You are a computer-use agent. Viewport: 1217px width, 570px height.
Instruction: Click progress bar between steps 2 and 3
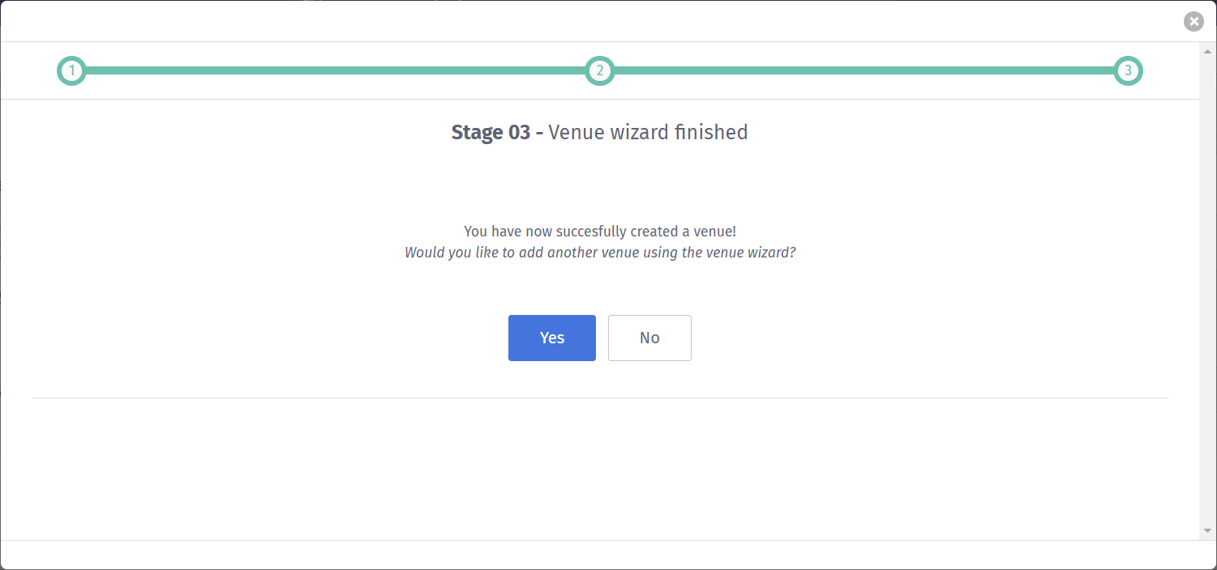tap(863, 71)
